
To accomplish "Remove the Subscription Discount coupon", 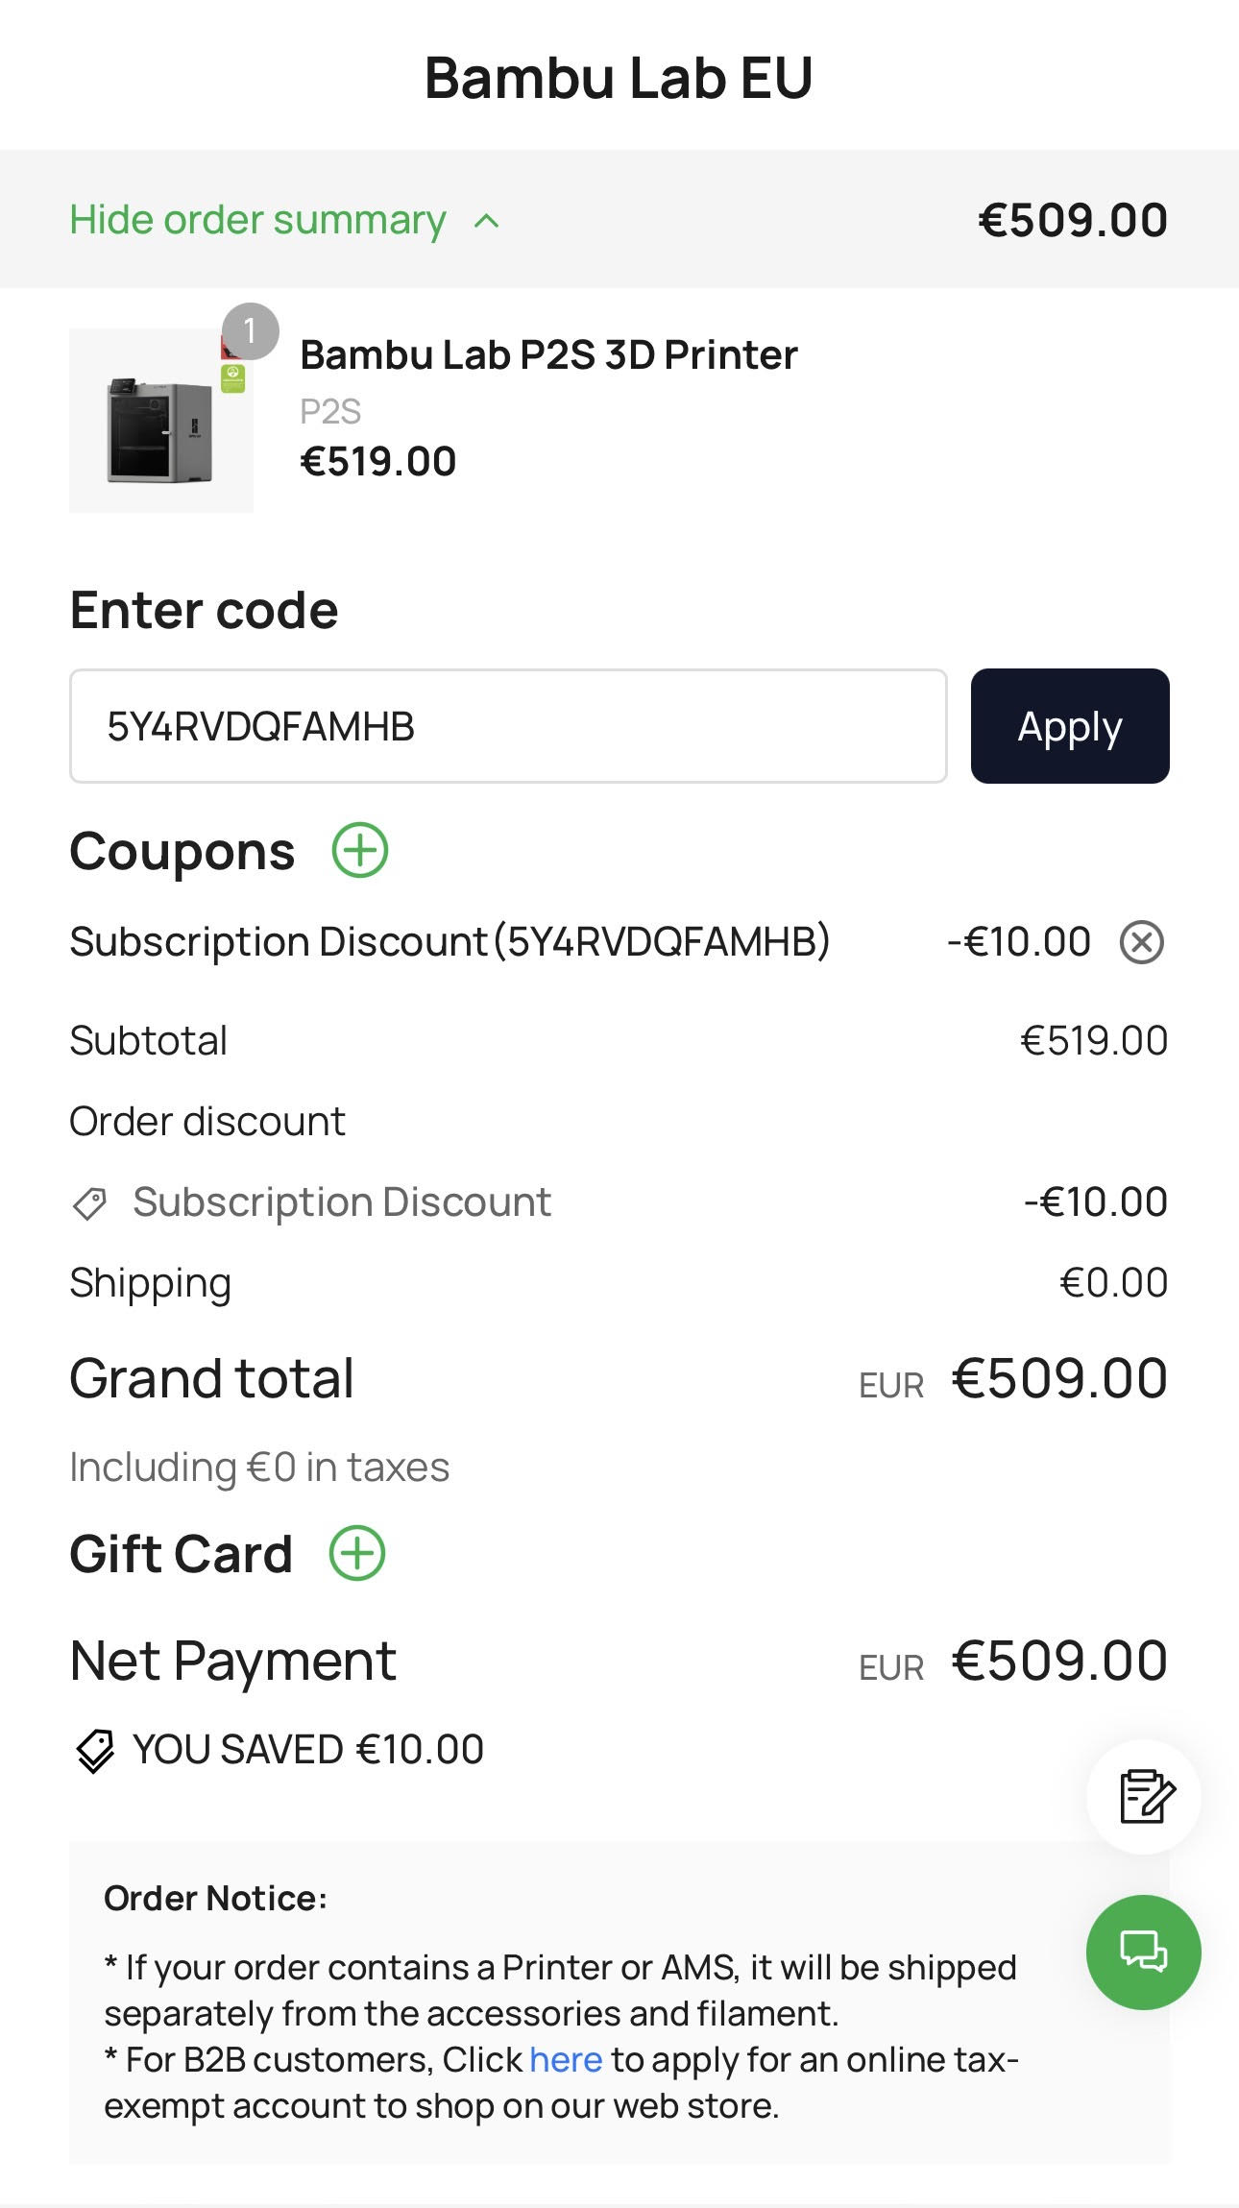I will (x=1141, y=941).
